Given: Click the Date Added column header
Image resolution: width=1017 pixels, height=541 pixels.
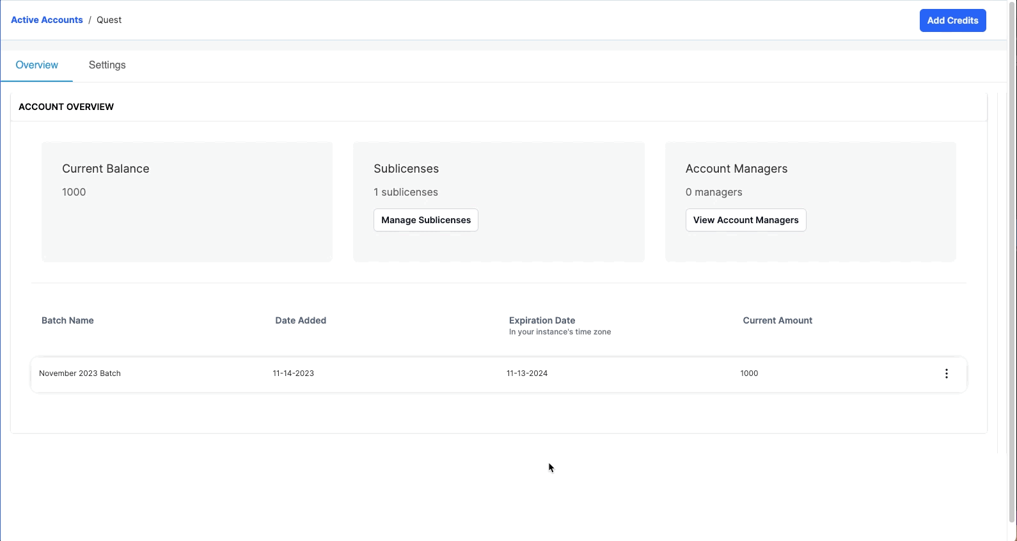Looking at the screenshot, I should tap(301, 320).
